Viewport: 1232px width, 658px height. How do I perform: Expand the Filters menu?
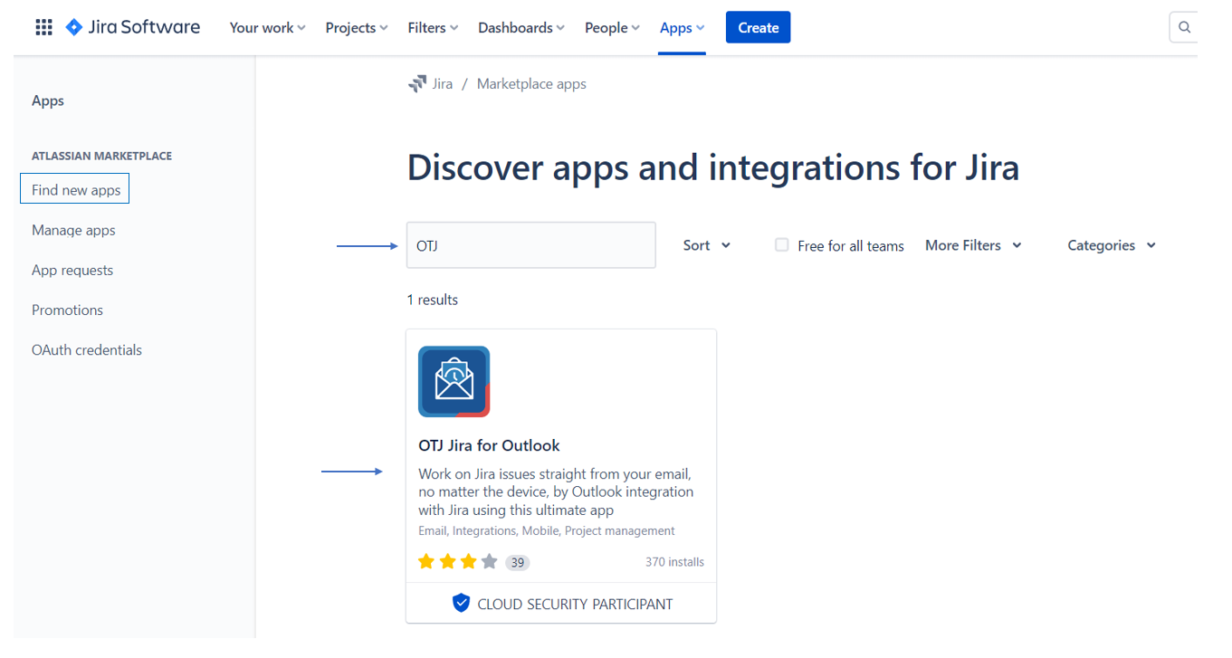(x=433, y=28)
